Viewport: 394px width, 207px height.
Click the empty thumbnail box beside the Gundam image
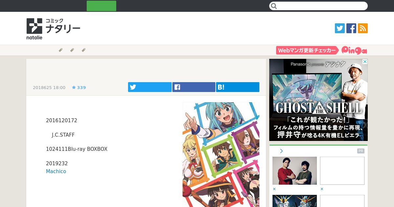tap(342, 201)
